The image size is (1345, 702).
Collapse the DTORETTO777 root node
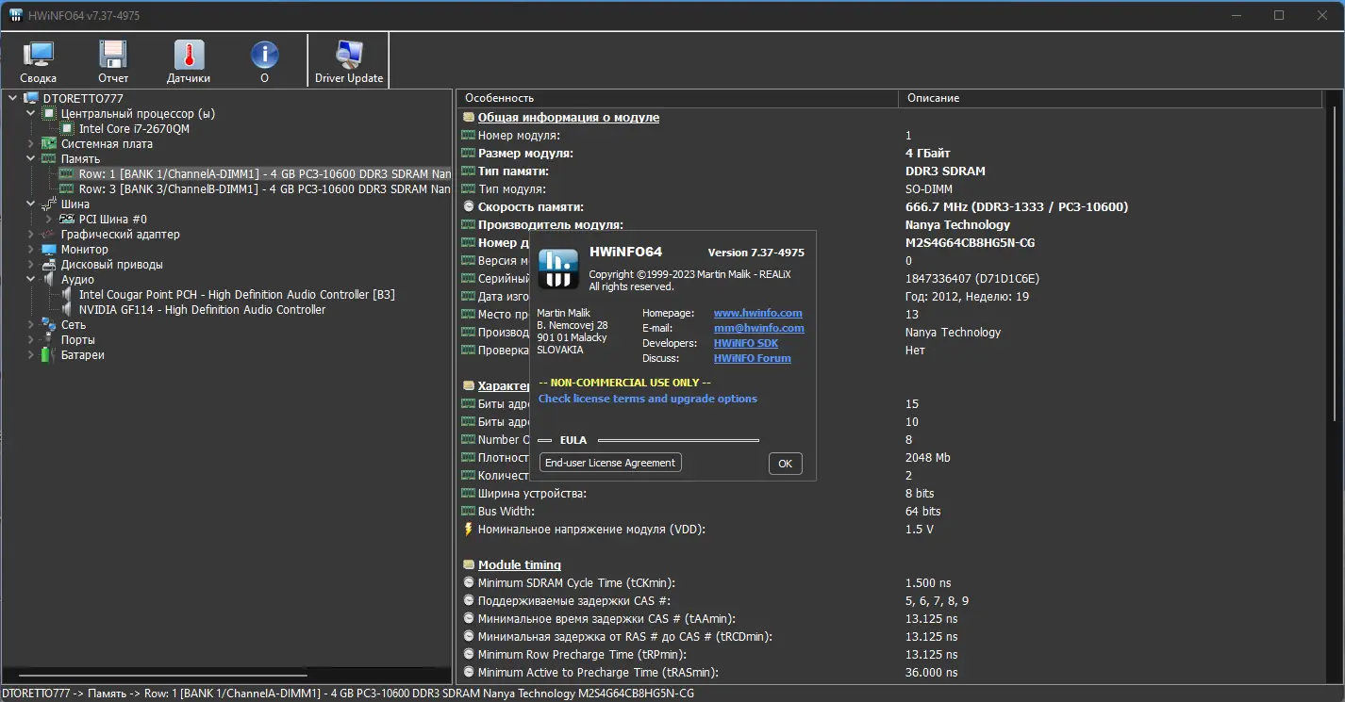pyautogui.click(x=13, y=98)
